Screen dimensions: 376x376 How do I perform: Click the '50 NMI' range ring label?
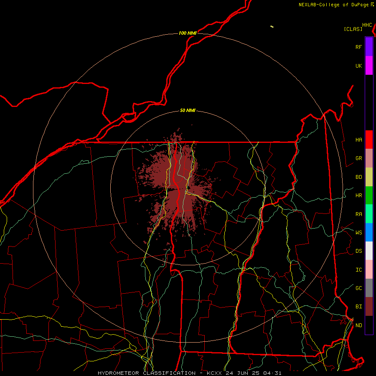click(x=188, y=111)
